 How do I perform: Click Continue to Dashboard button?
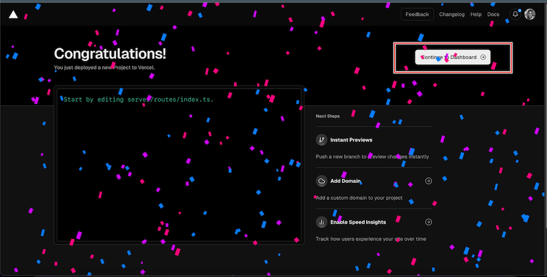[453, 57]
